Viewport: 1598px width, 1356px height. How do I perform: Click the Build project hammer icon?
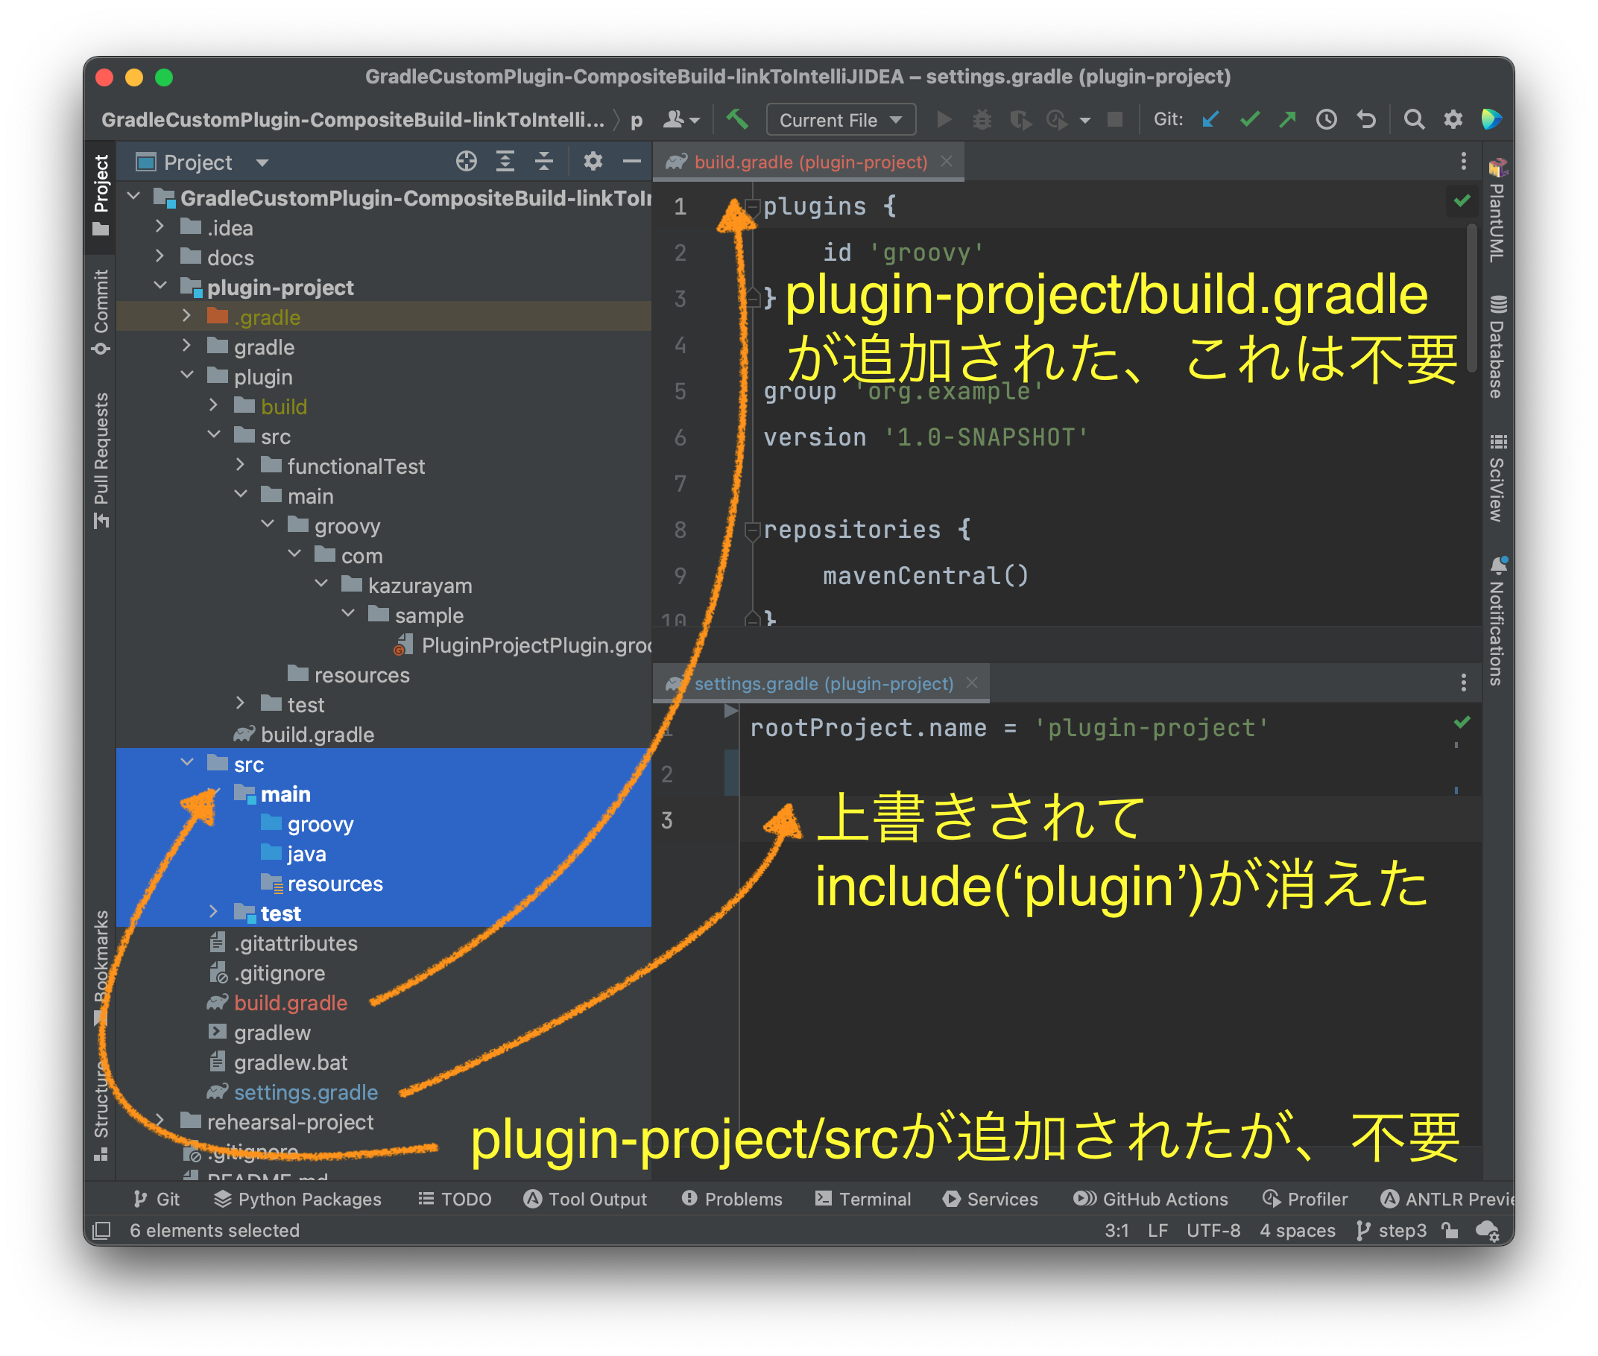tap(736, 119)
